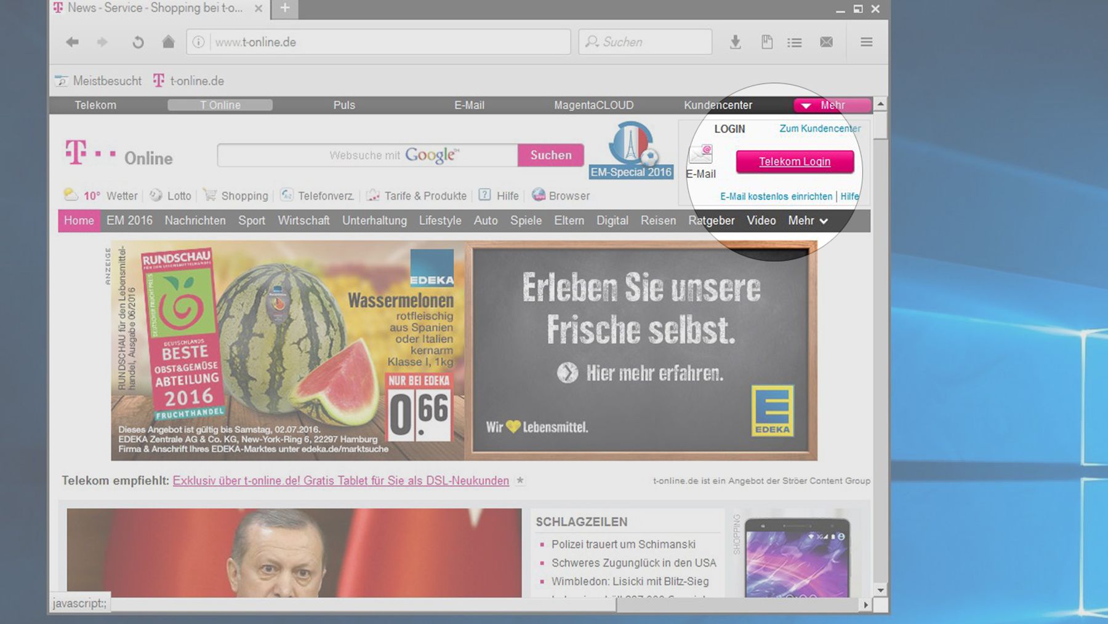Click E-Mail kostenlos einrichten link
The image size is (1108, 624).
776,197
